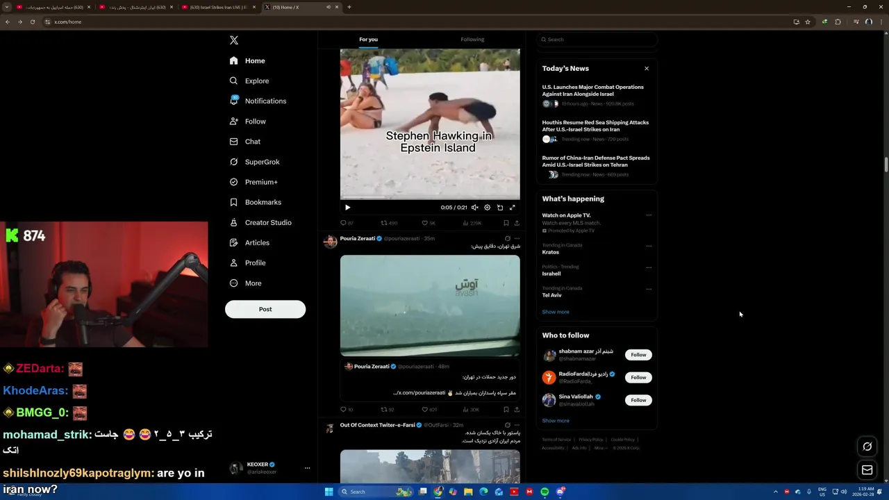The height and width of the screenshot is (500, 889).
Task: Show more under What's happening
Action: pyautogui.click(x=556, y=312)
